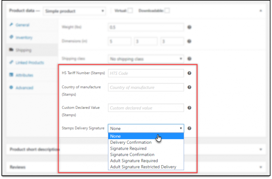Collapse Product data panel using top arrow
The width and height of the screenshot is (272, 179).
(261, 11)
